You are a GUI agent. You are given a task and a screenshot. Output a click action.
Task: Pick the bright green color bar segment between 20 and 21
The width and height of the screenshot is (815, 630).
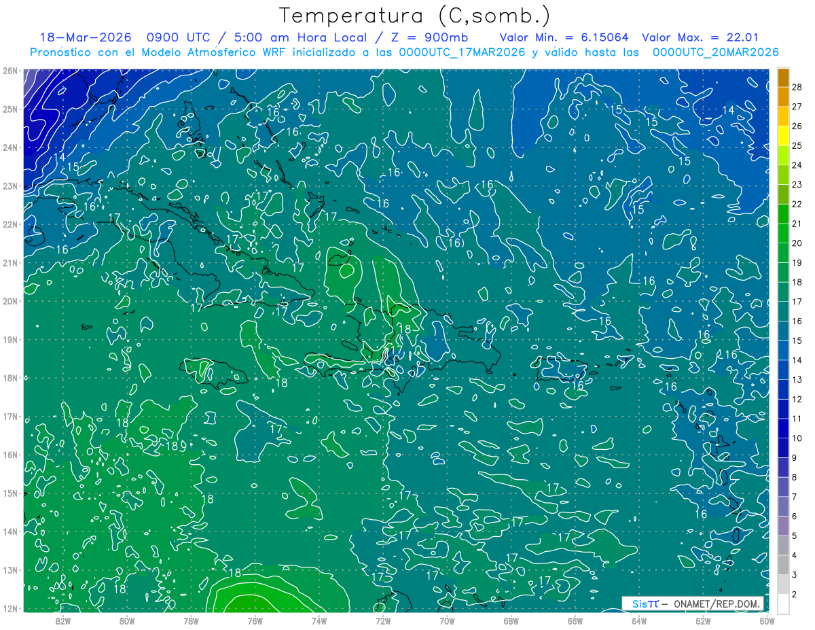pyautogui.click(x=783, y=233)
